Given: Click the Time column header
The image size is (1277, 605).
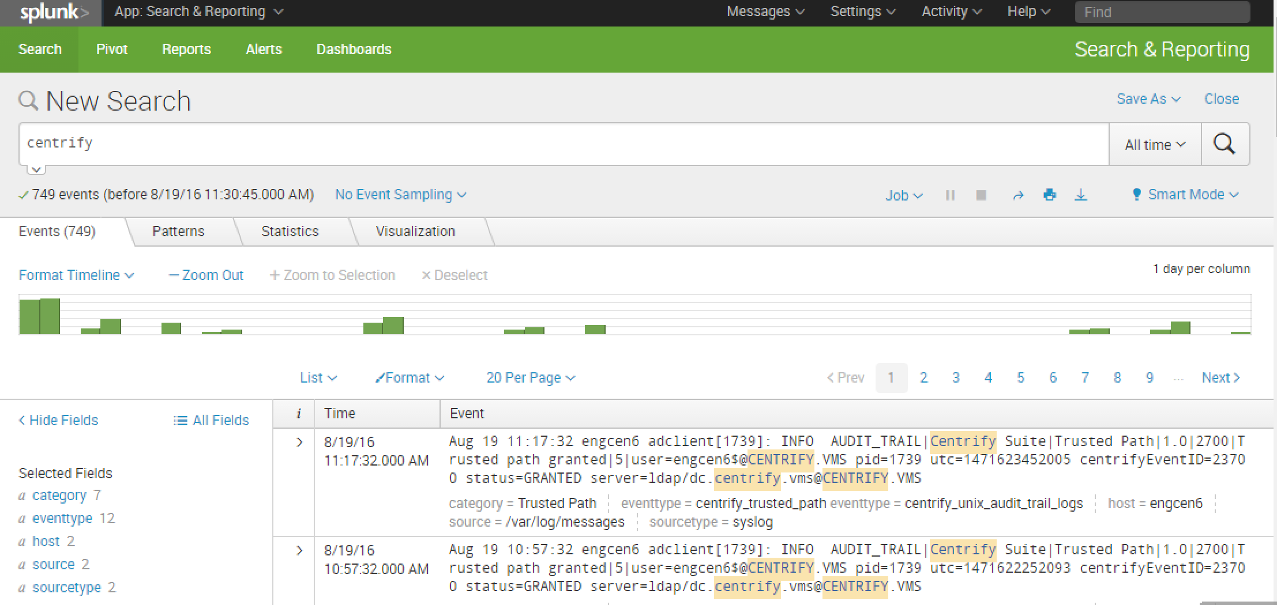Looking at the screenshot, I should [x=340, y=414].
